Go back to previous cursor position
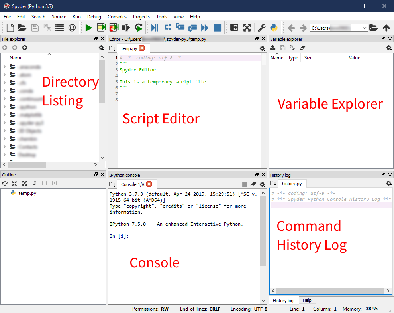Screen dimensions: 394x313 291,28
